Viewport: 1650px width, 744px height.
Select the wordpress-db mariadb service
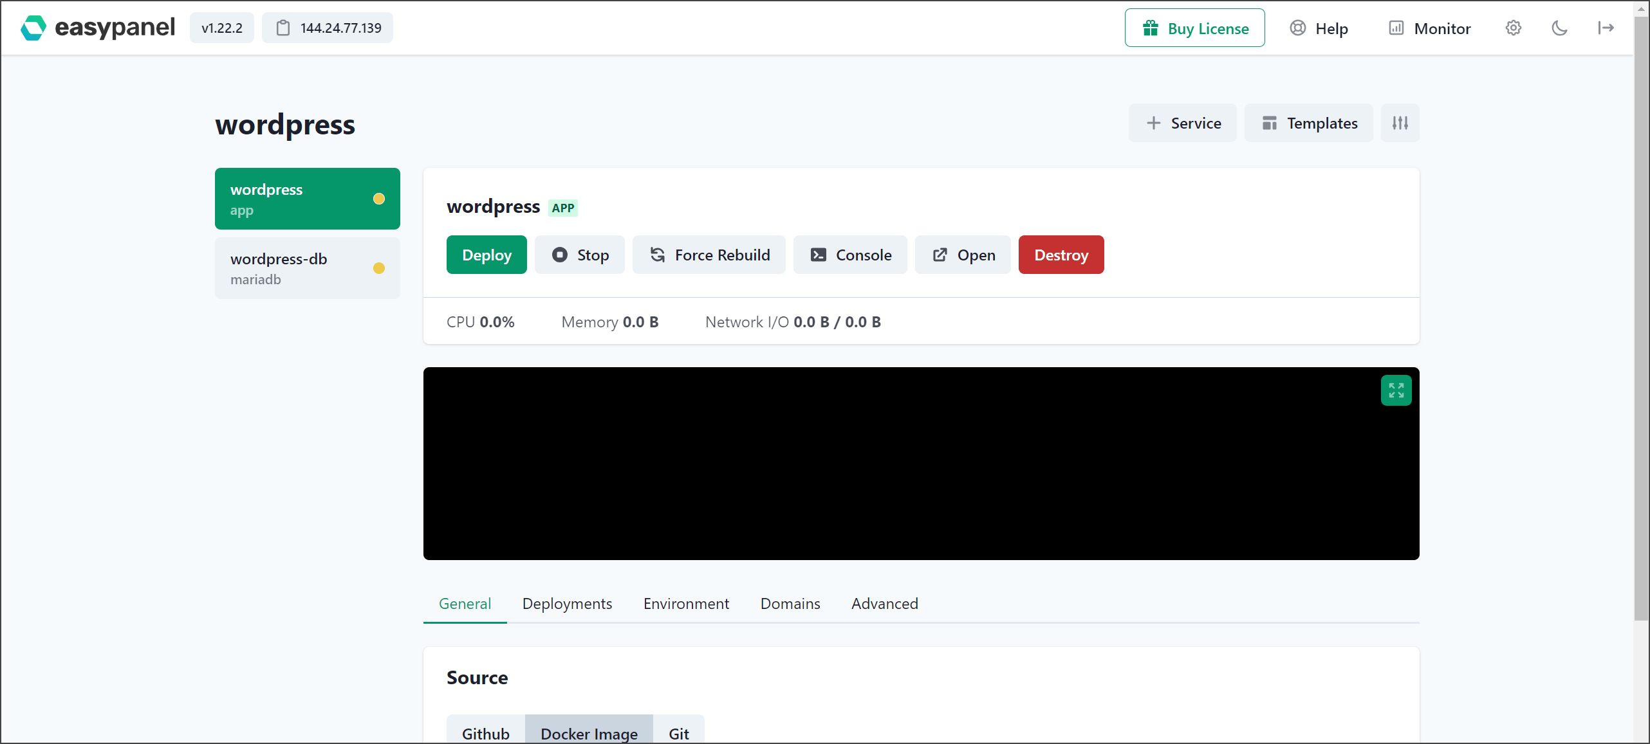308,268
